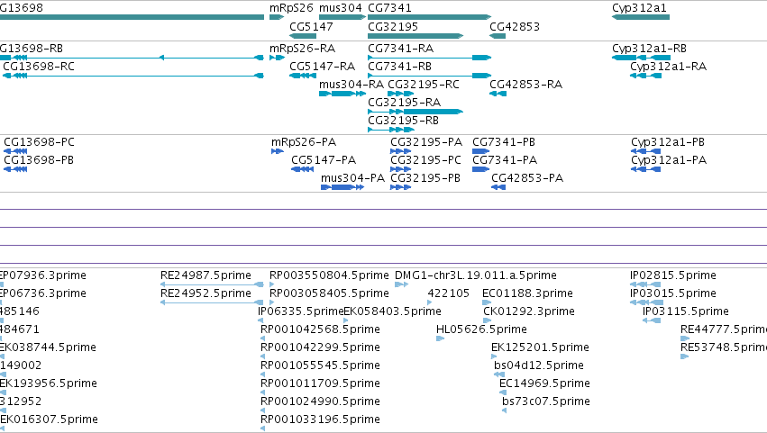Screen dimensions: 767x433
Task: Select the IP03015.5prime EST label
Action: 673,293
